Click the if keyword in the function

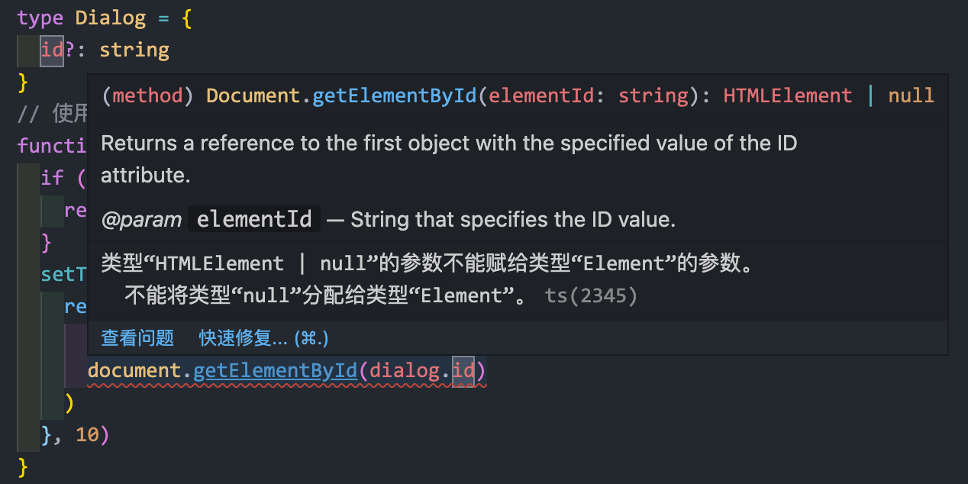pos(52,178)
